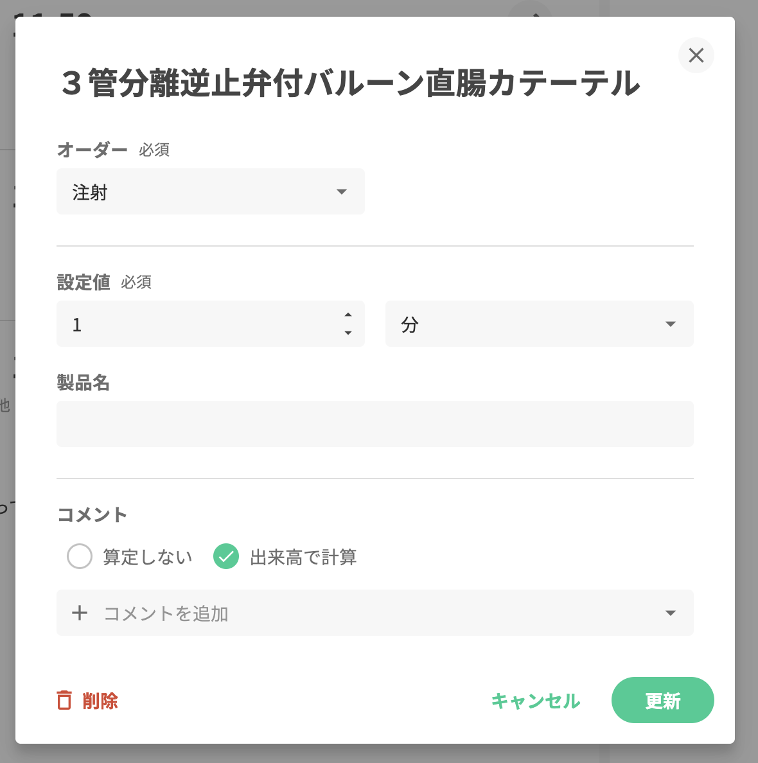Expand comments using the caret arrow
Viewport: 758px width, 763px height.
click(671, 613)
